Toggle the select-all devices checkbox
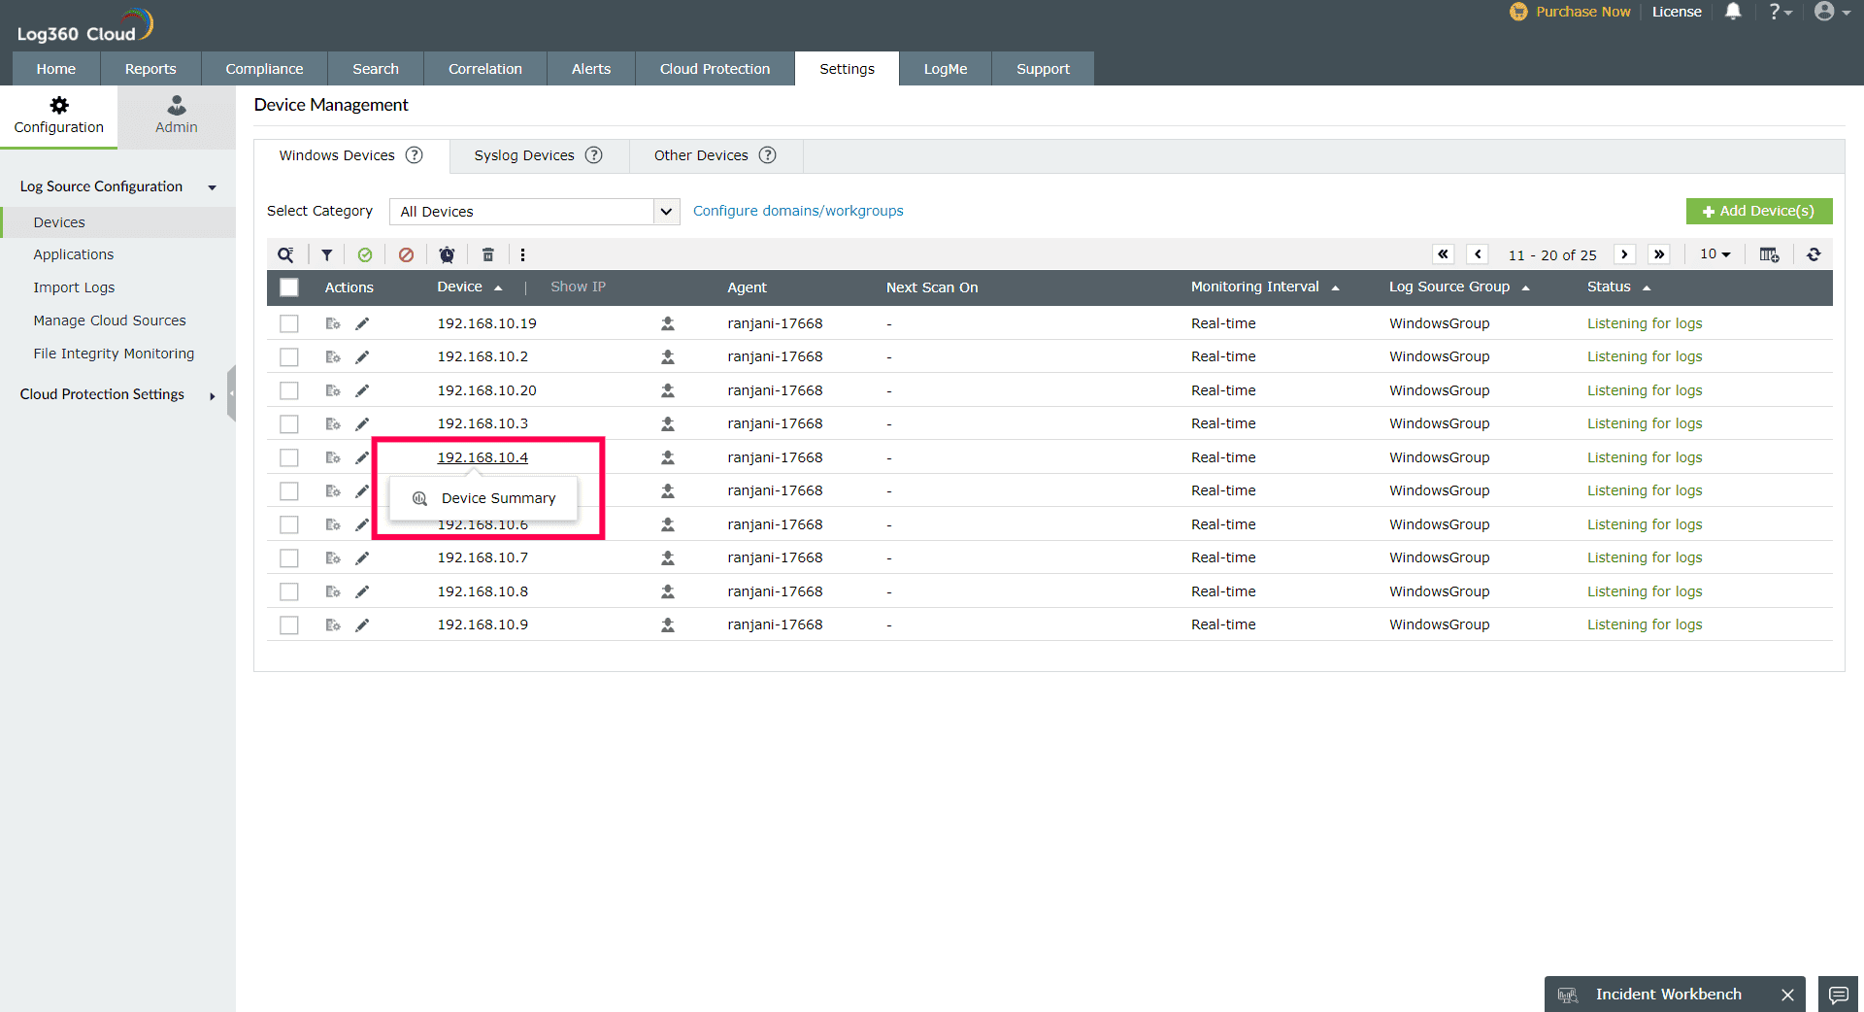 click(x=289, y=287)
